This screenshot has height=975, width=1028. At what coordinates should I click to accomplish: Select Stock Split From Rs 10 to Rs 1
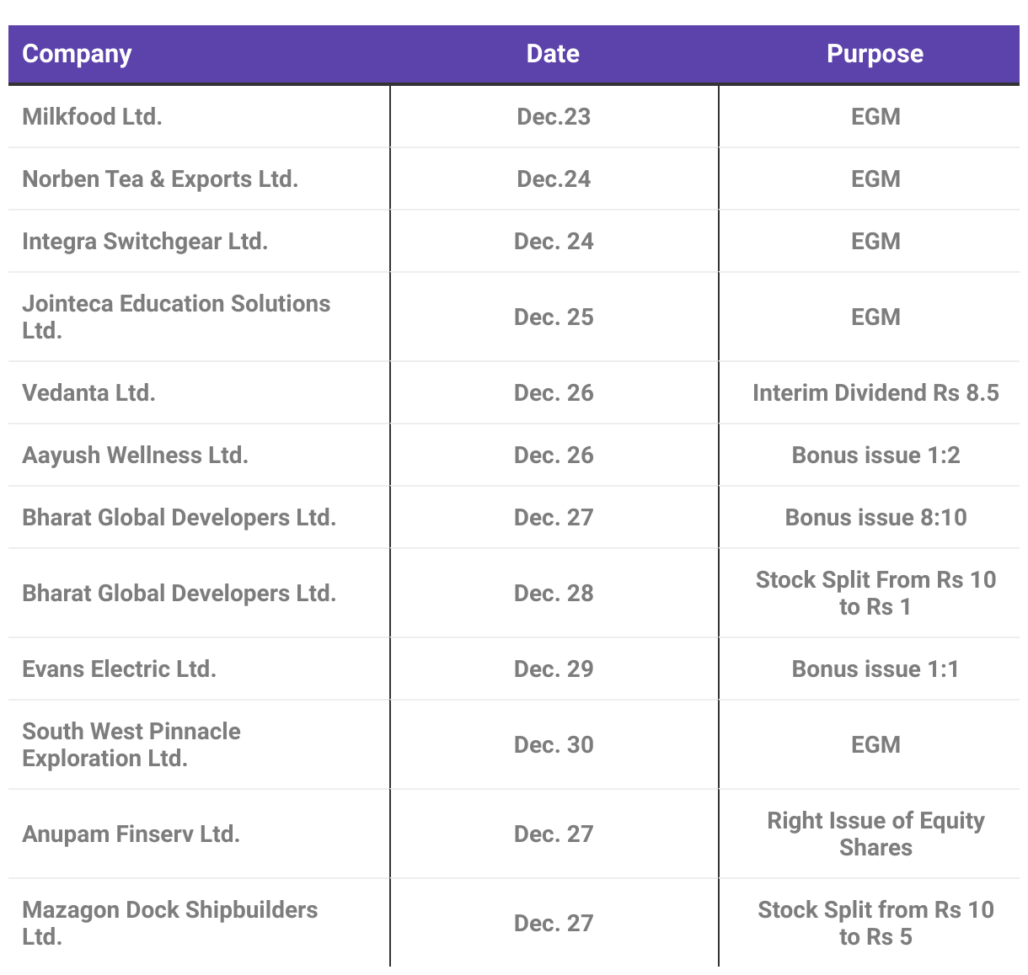point(875,593)
